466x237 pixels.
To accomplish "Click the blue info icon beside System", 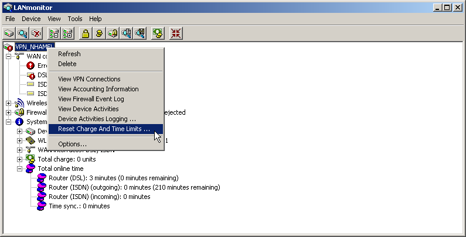I will (x=19, y=122).
